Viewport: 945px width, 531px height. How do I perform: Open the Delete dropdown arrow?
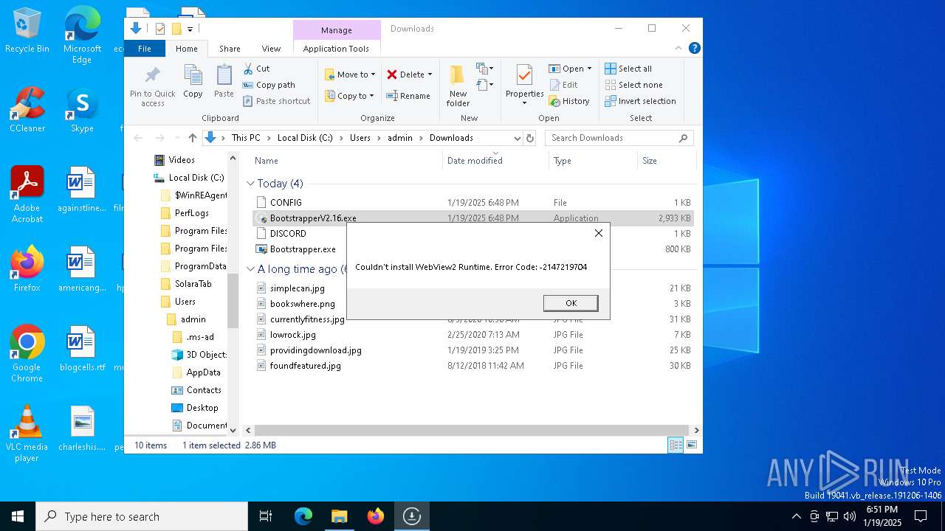tap(430, 74)
